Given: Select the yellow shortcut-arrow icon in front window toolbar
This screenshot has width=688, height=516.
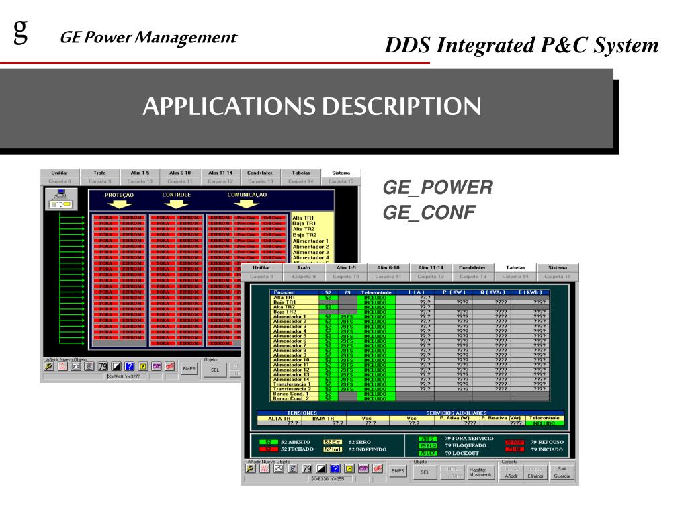Looking at the screenshot, I should [x=349, y=468].
